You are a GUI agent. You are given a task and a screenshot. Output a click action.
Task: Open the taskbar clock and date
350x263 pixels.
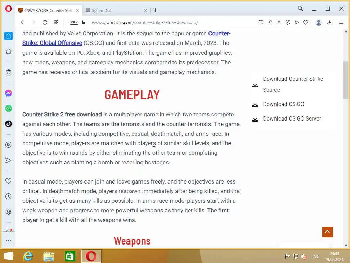(334, 256)
